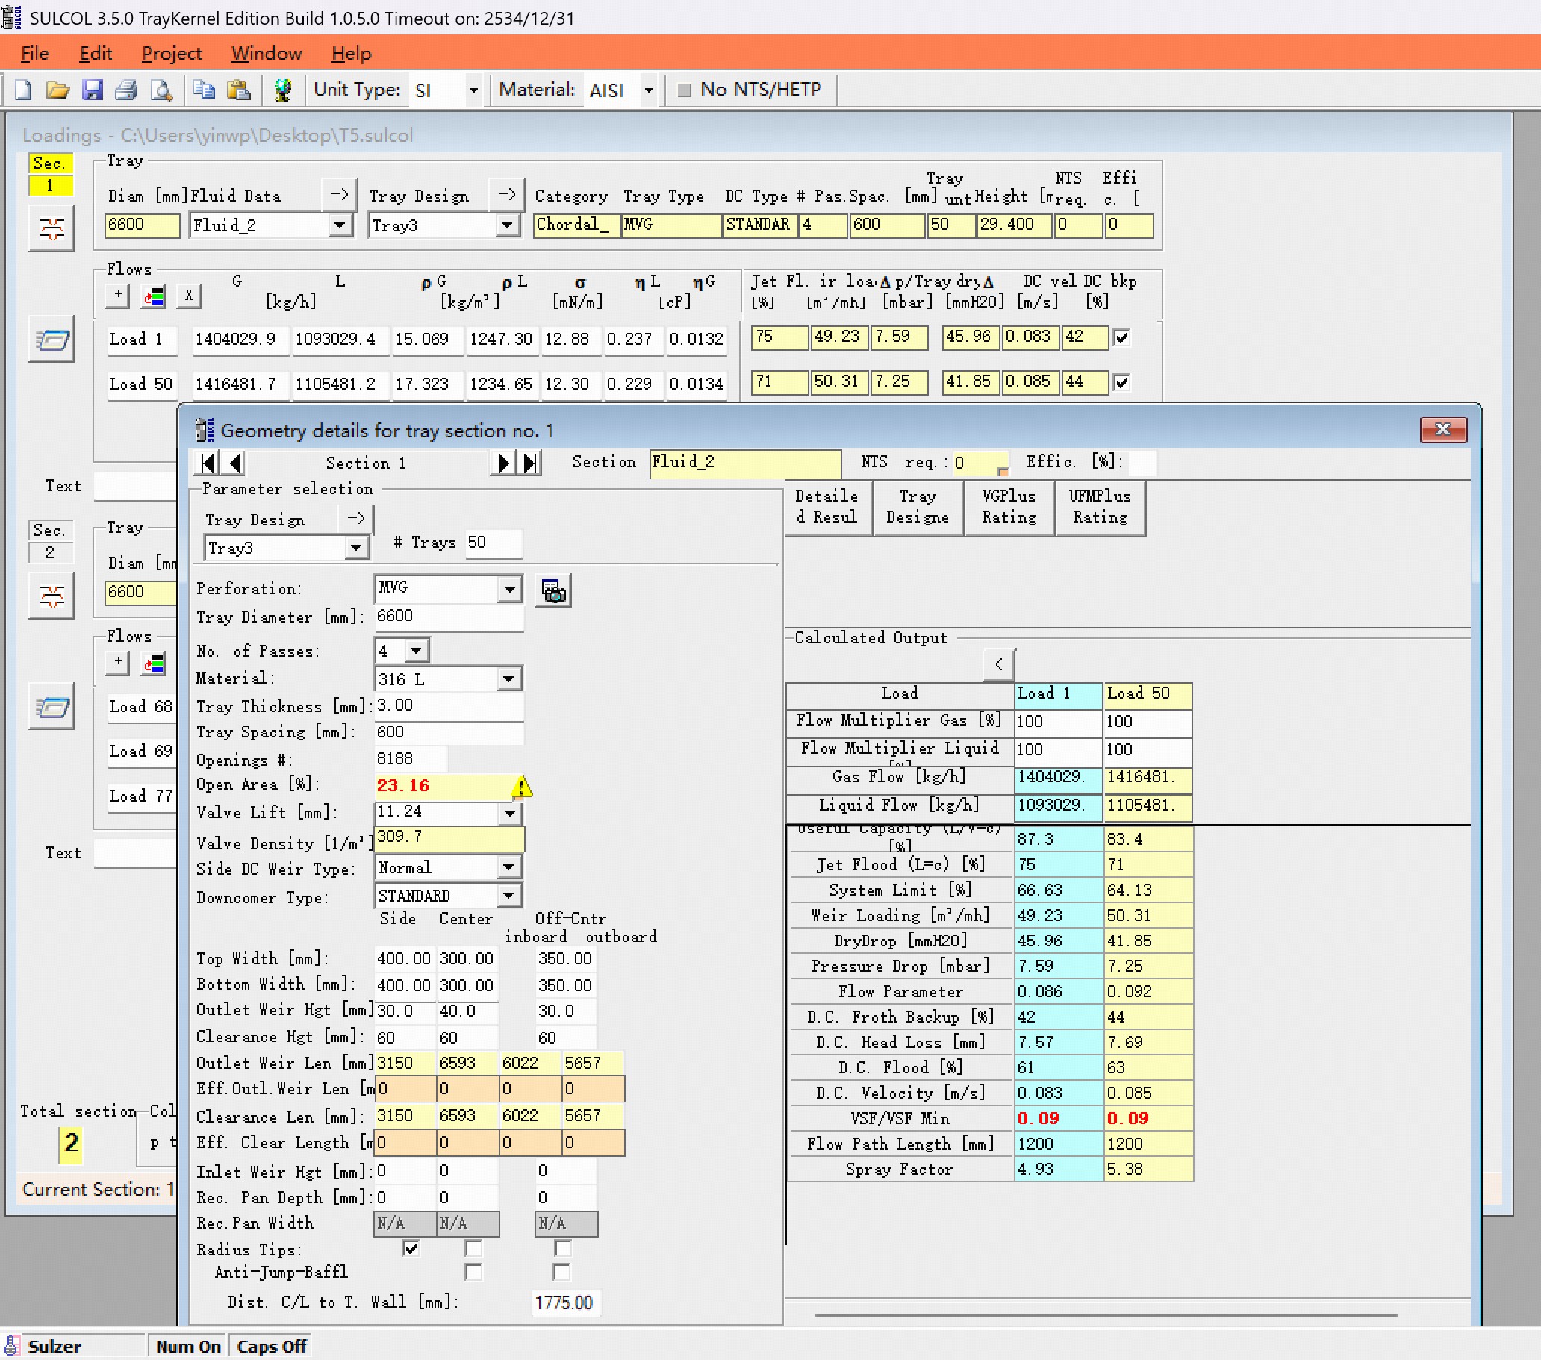Open Print Preview from the toolbar

[x=161, y=90]
